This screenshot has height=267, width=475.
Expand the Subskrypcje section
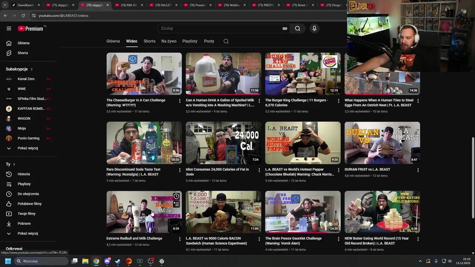click(x=19, y=69)
